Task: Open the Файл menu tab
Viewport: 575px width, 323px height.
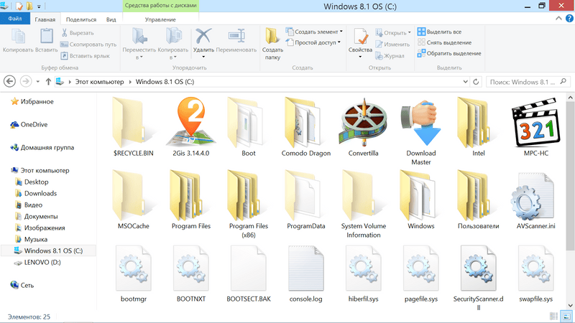Action: (x=15, y=19)
